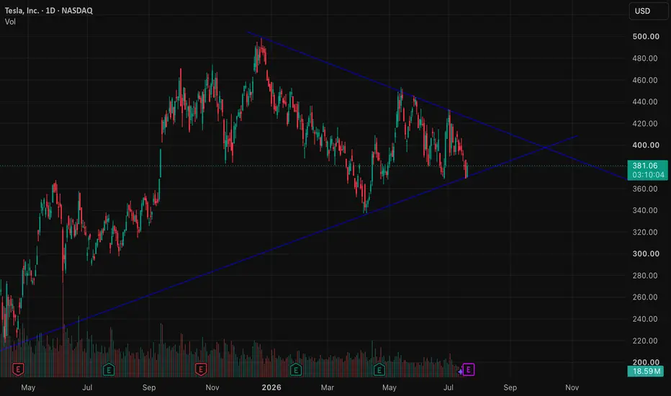Select the Vol indicator legend

click(10, 22)
